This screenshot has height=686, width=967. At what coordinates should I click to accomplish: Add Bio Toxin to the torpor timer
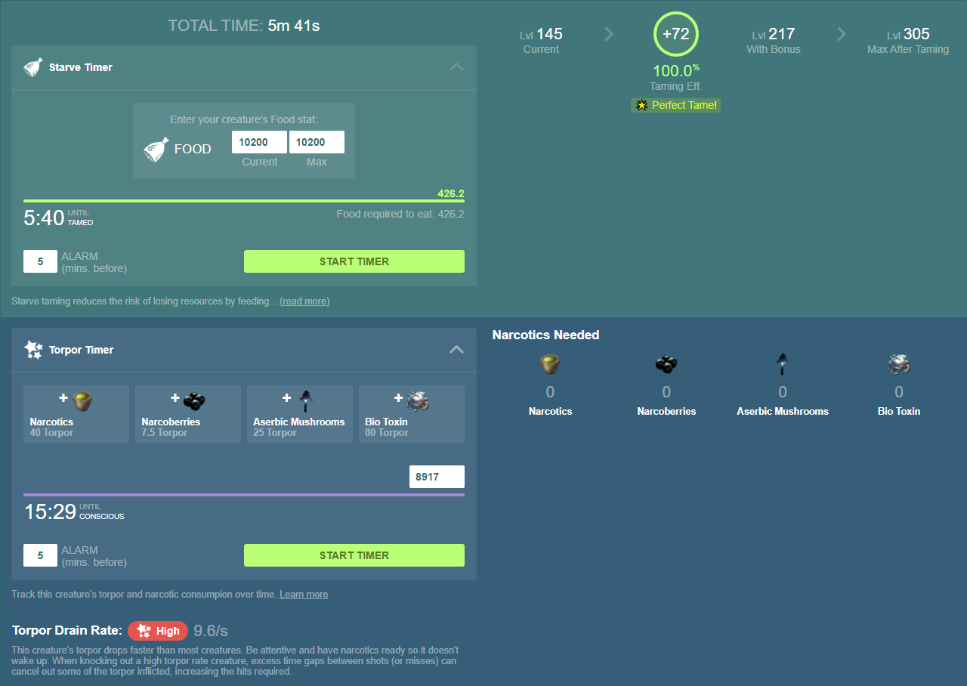pyautogui.click(x=412, y=413)
